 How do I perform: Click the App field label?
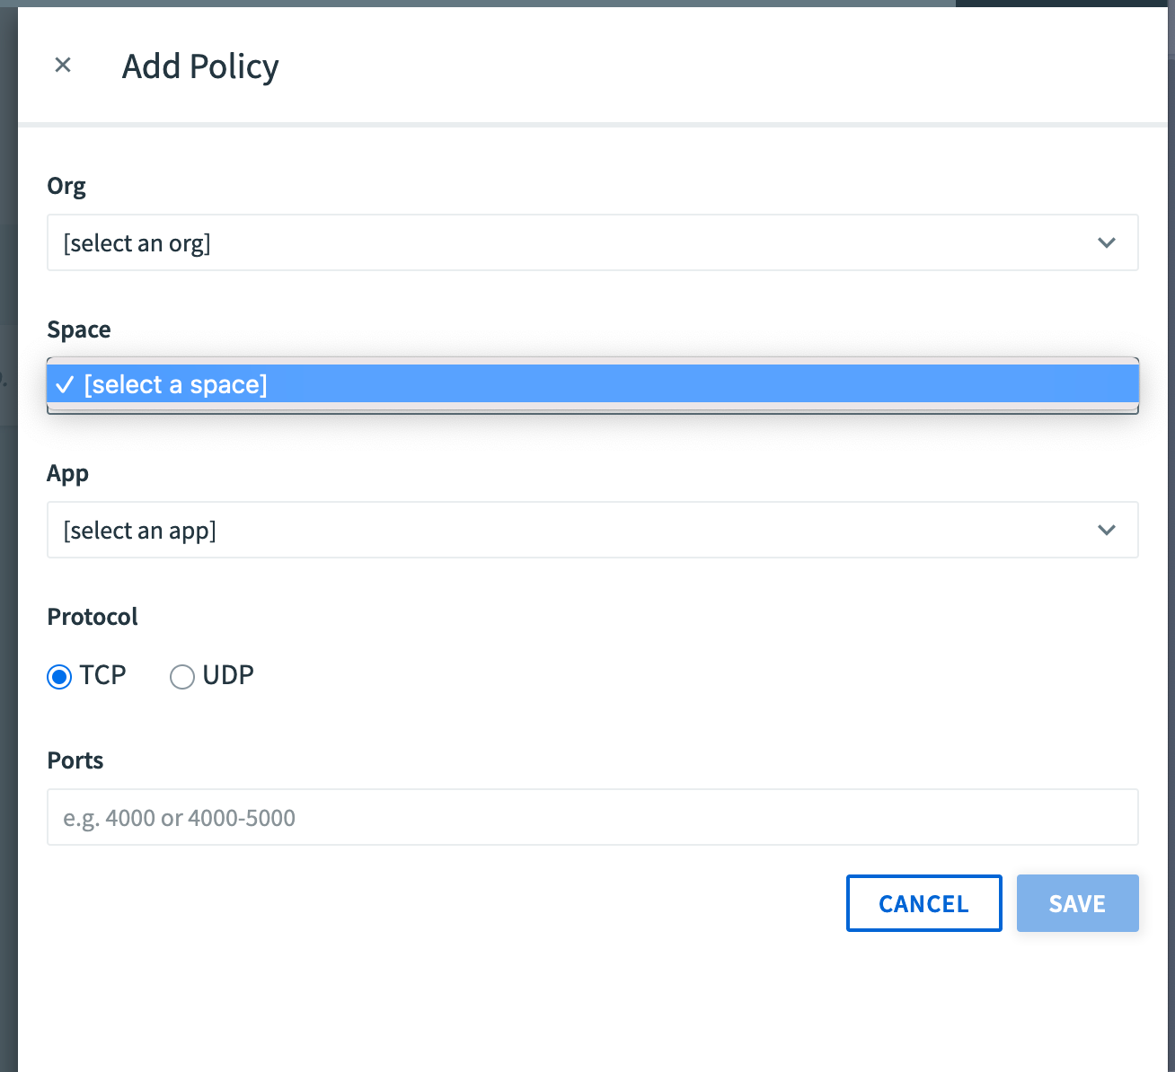pos(67,473)
